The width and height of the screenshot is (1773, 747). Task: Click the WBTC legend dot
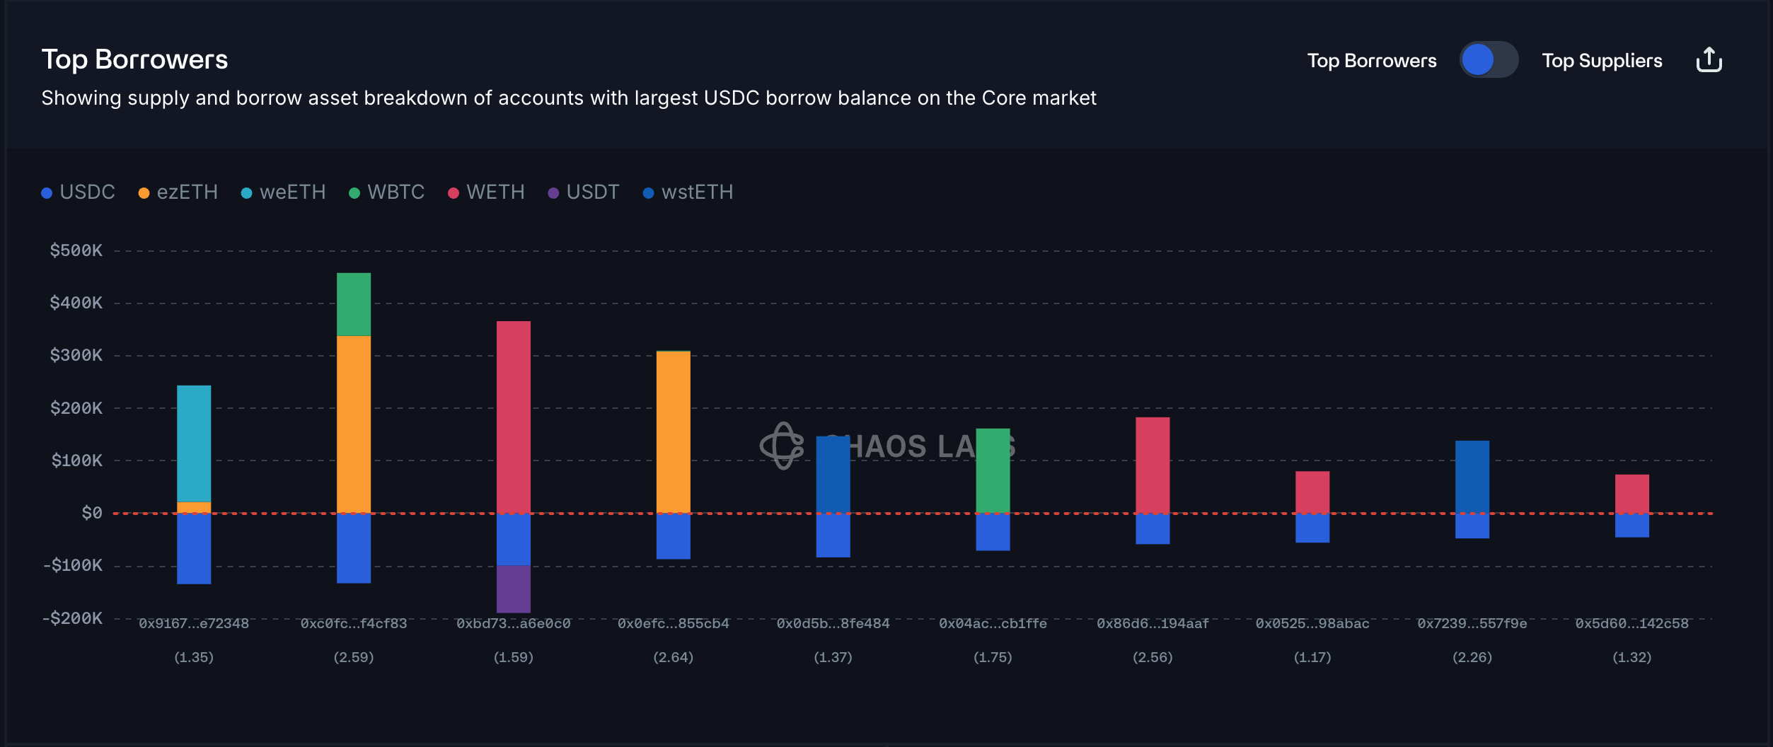point(354,193)
